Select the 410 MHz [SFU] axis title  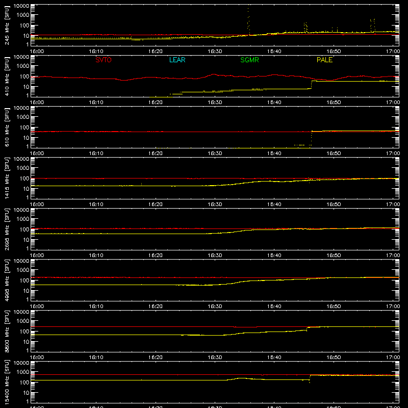pyautogui.click(x=7, y=76)
